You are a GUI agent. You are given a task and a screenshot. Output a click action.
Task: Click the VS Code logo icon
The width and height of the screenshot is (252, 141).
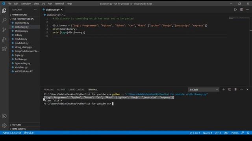(x=3, y=4)
